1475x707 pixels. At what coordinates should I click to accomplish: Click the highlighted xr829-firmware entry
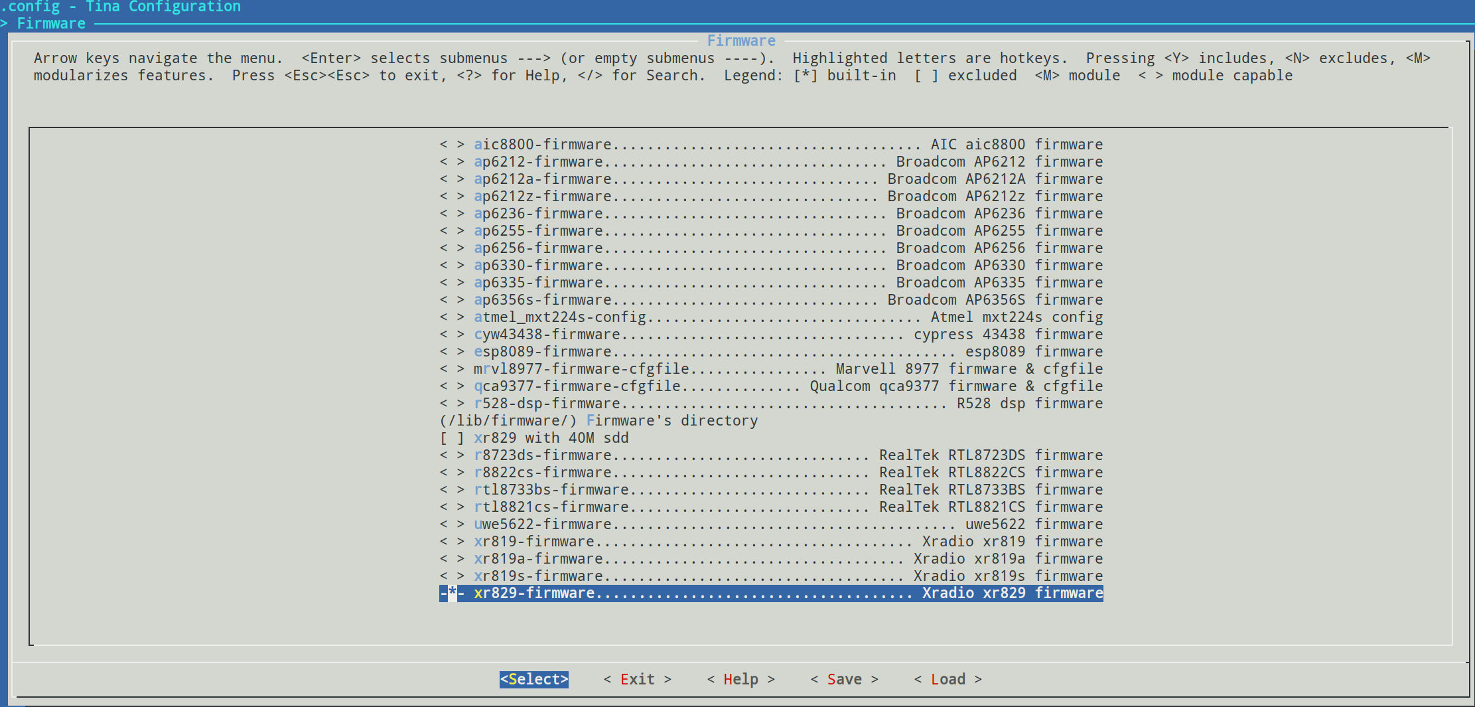pos(771,593)
